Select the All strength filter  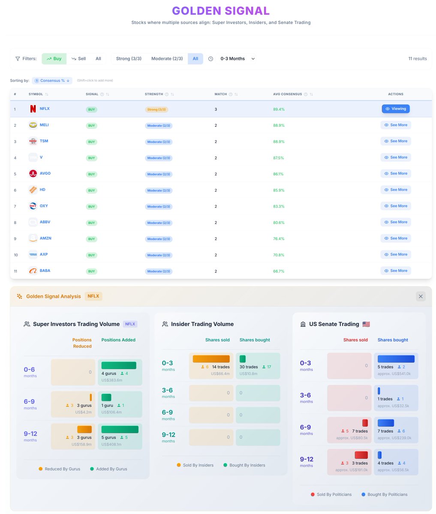pos(195,59)
